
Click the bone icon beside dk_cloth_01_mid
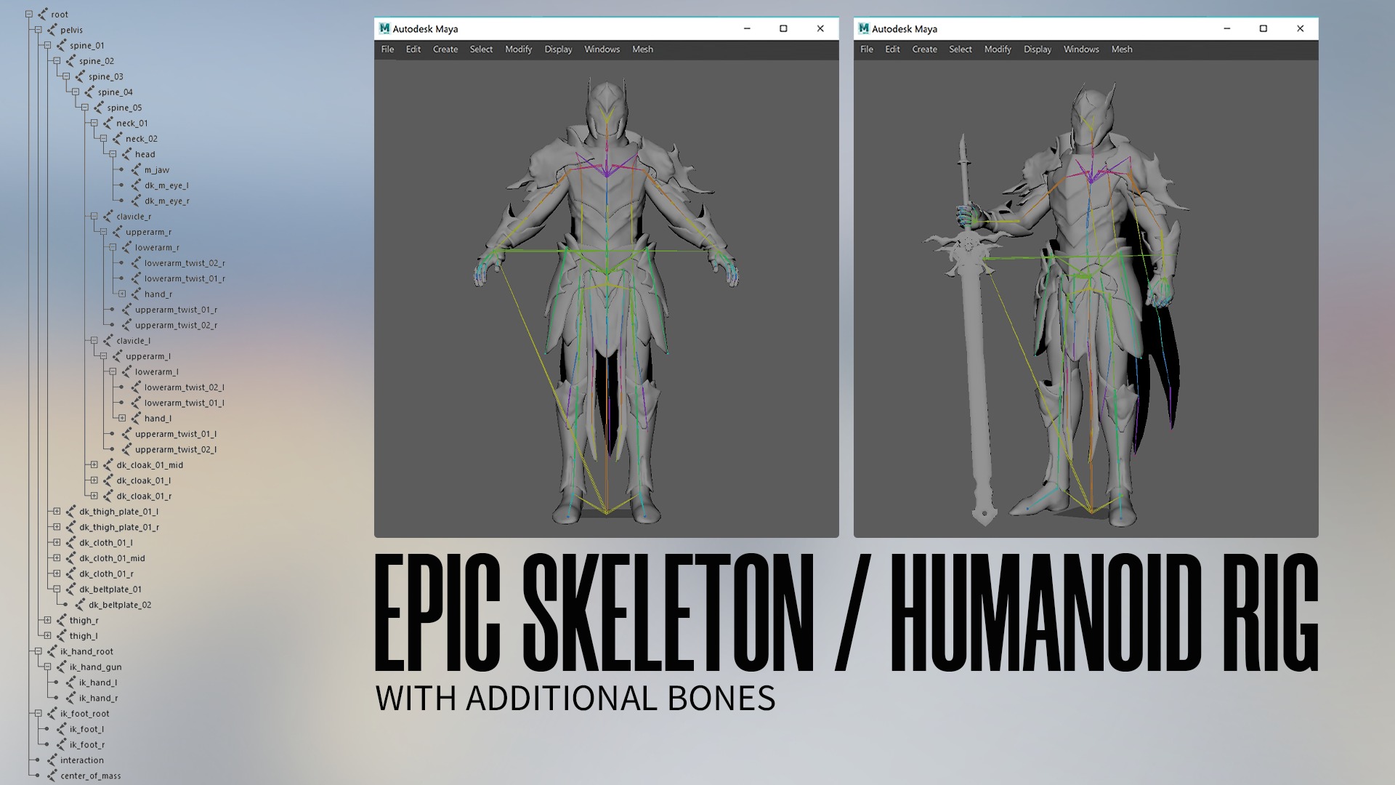pyautogui.click(x=71, y=558)
